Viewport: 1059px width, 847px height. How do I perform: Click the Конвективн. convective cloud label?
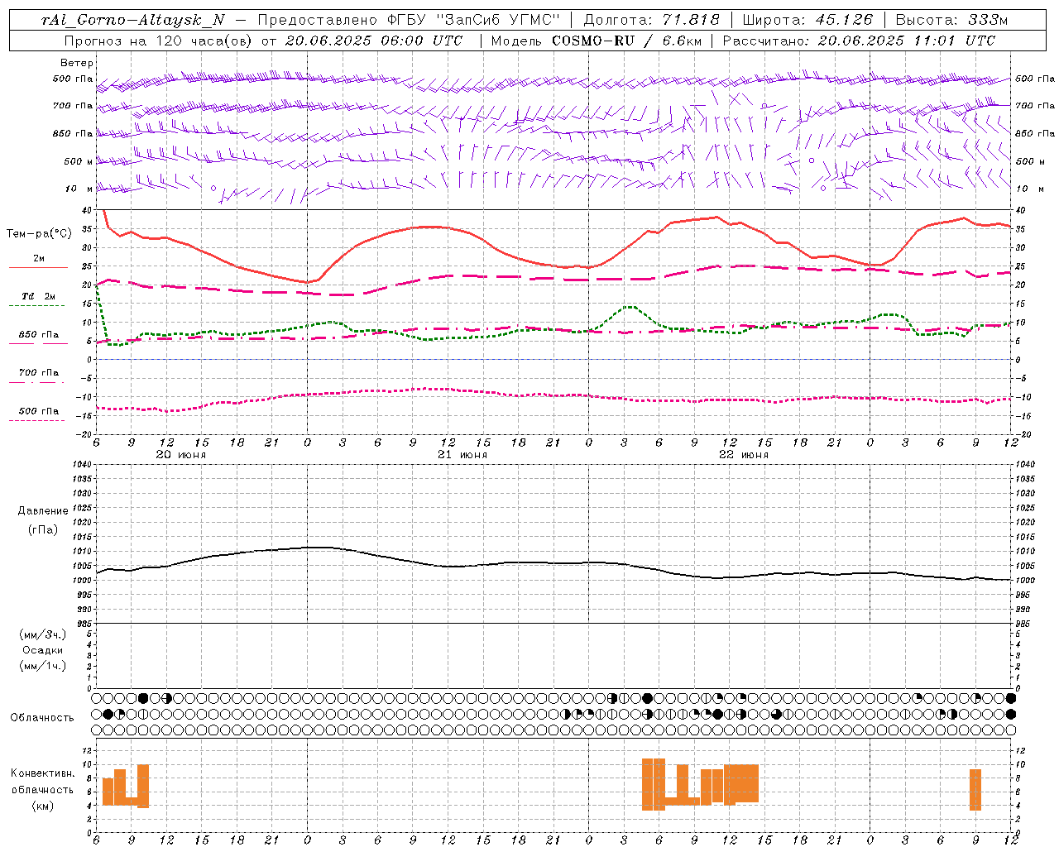[42, 773]
